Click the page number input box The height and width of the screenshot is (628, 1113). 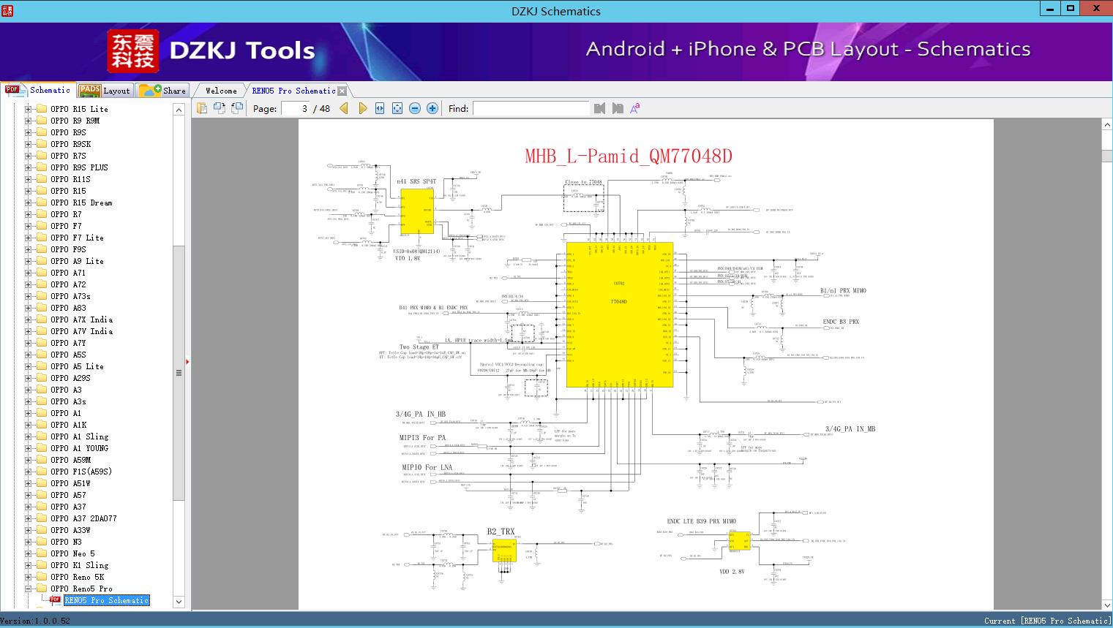coord(295,108)
